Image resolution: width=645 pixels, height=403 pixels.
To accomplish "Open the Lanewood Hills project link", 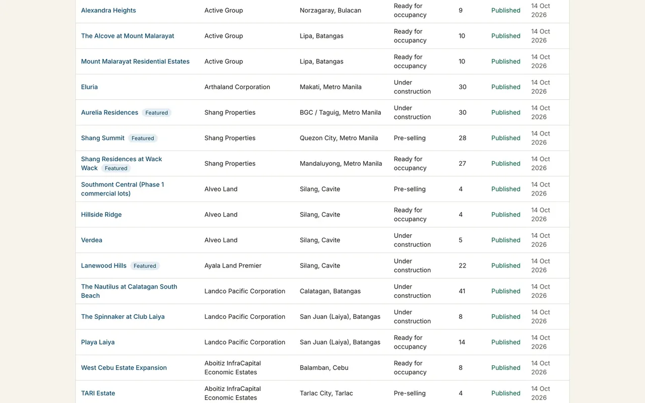I will point(104,266).
